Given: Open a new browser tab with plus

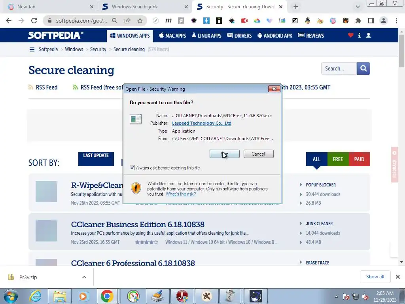Looking at the screenshot, I should [x=296, y=7].
